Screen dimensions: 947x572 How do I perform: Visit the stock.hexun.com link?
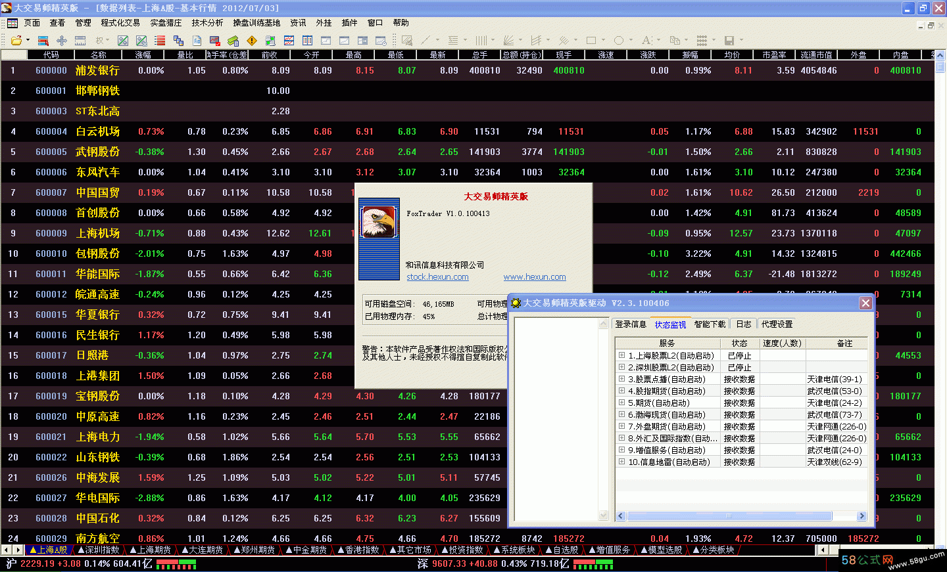(437, 276)
